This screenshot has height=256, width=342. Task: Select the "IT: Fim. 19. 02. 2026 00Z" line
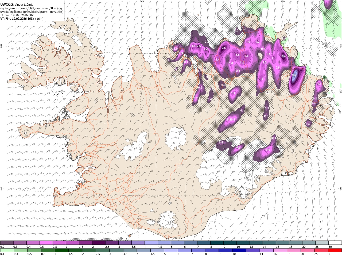coord(17,15)
